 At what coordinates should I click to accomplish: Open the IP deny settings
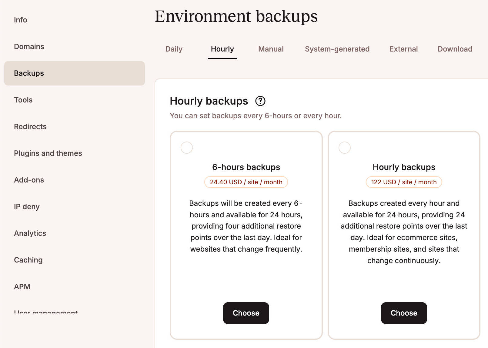27,206
